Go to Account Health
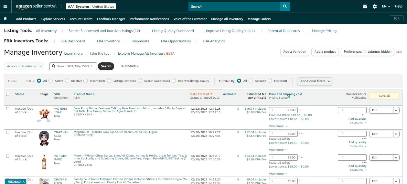This screenshot has width=407, height=184. click(x=81, y=19)
